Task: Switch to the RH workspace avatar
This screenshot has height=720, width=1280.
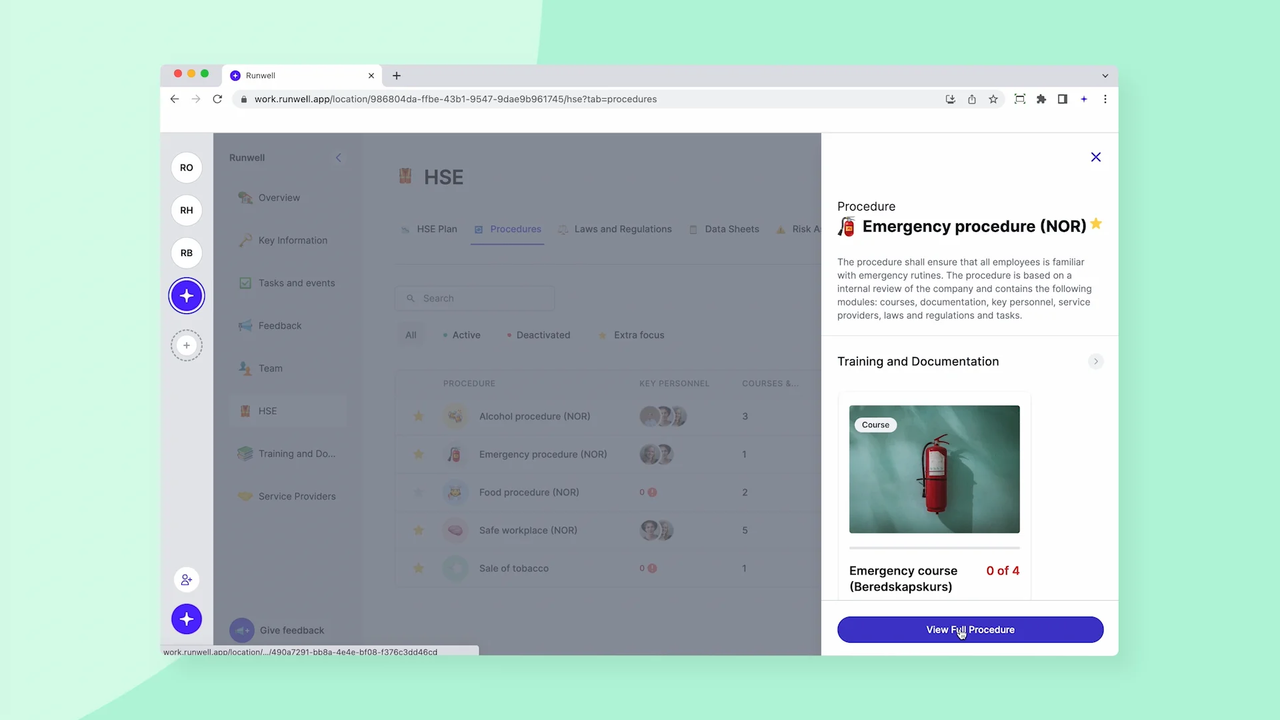Action: point(187,211)
